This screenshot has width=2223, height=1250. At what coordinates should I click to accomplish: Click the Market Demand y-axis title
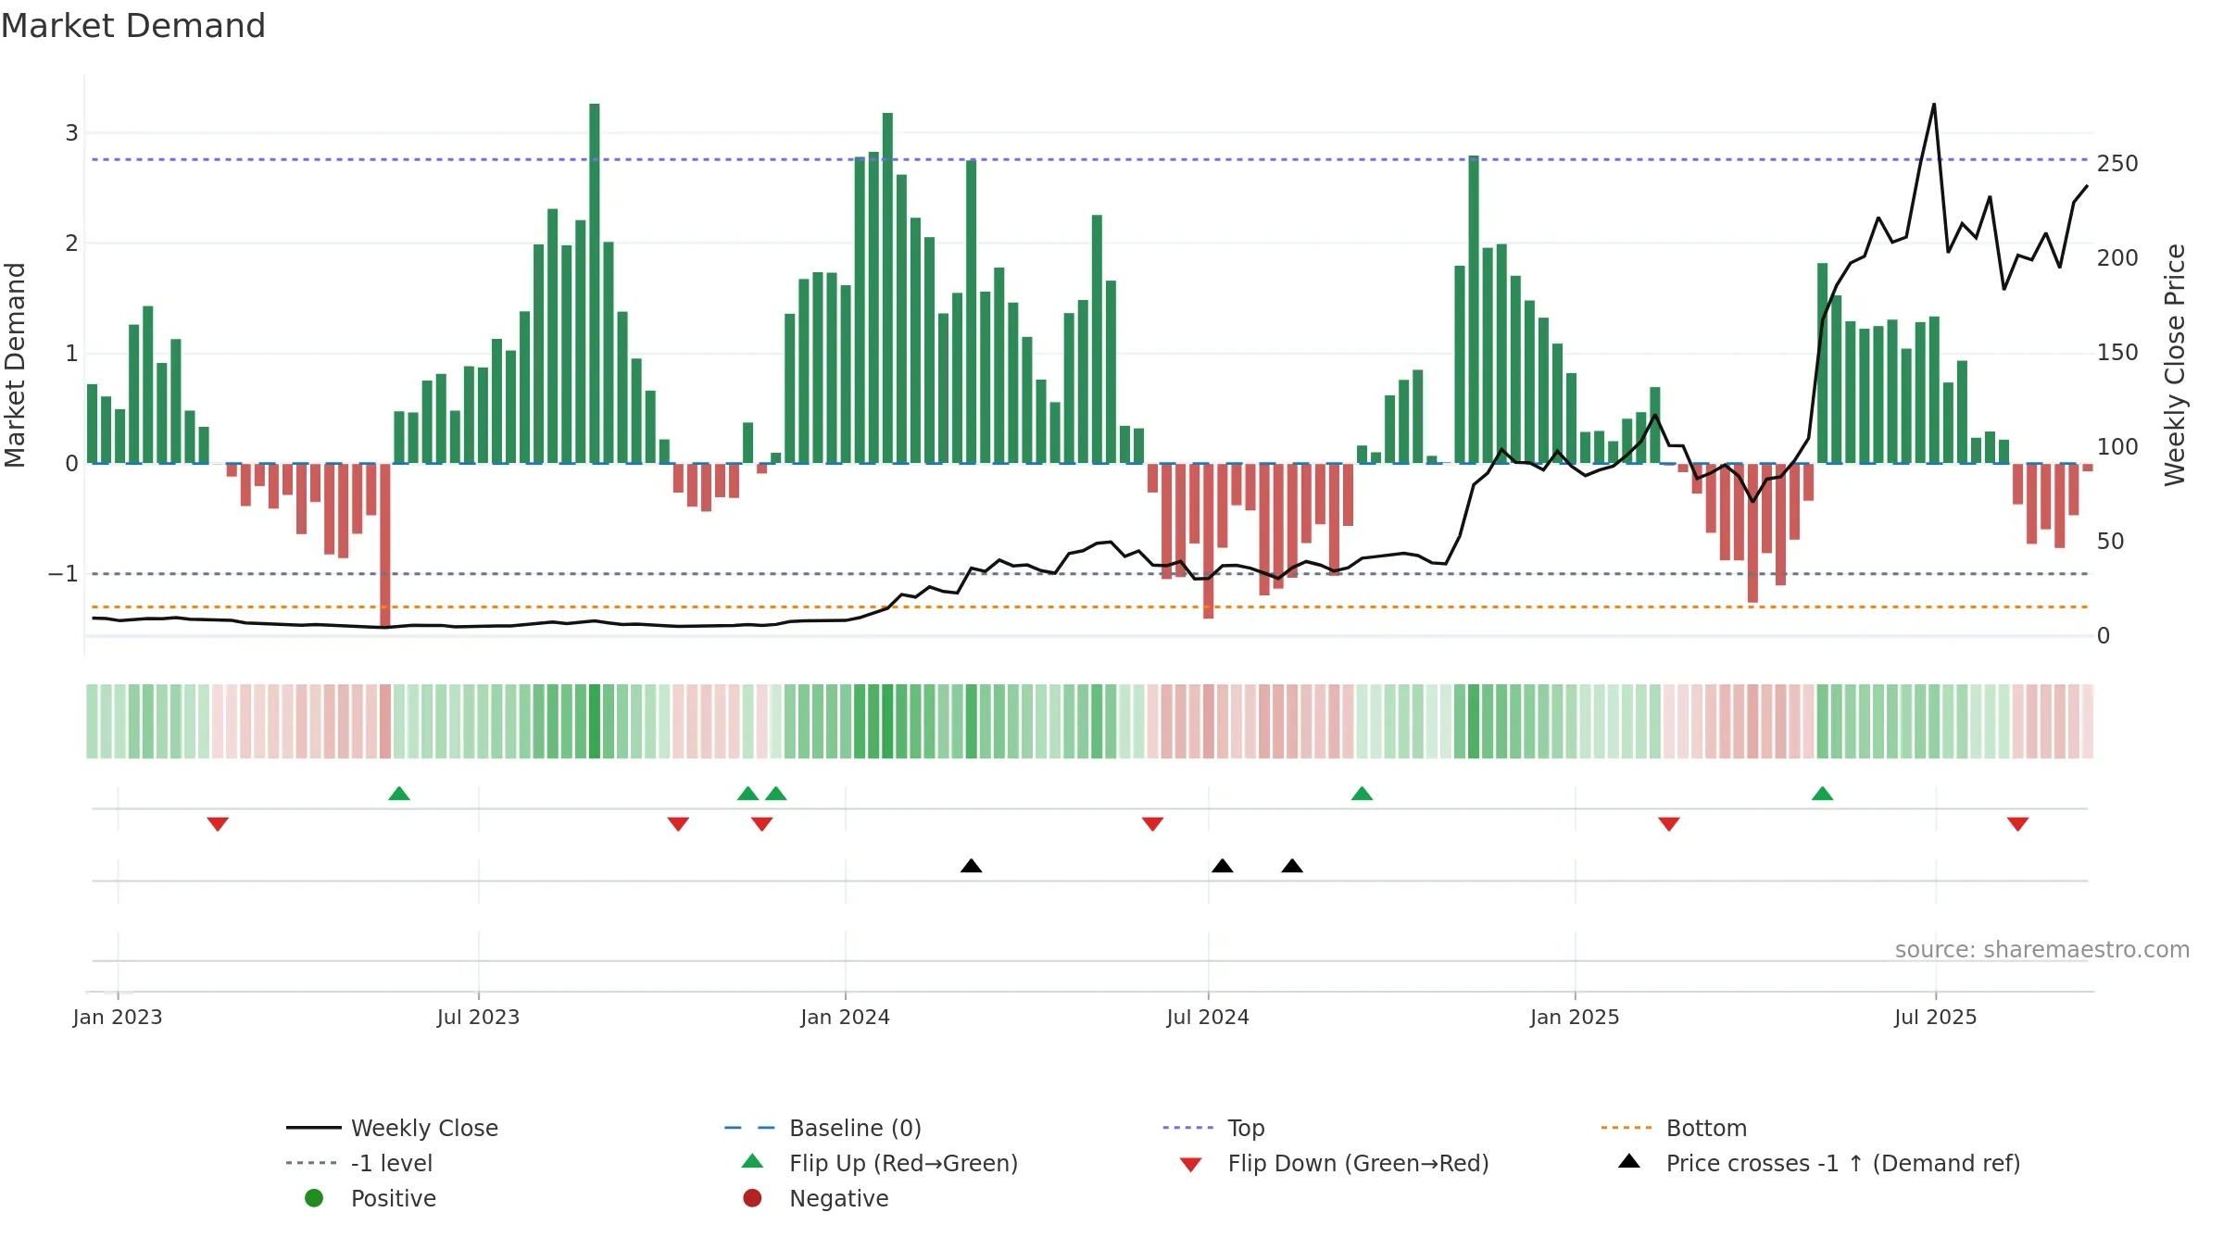(x=15, y=365)
